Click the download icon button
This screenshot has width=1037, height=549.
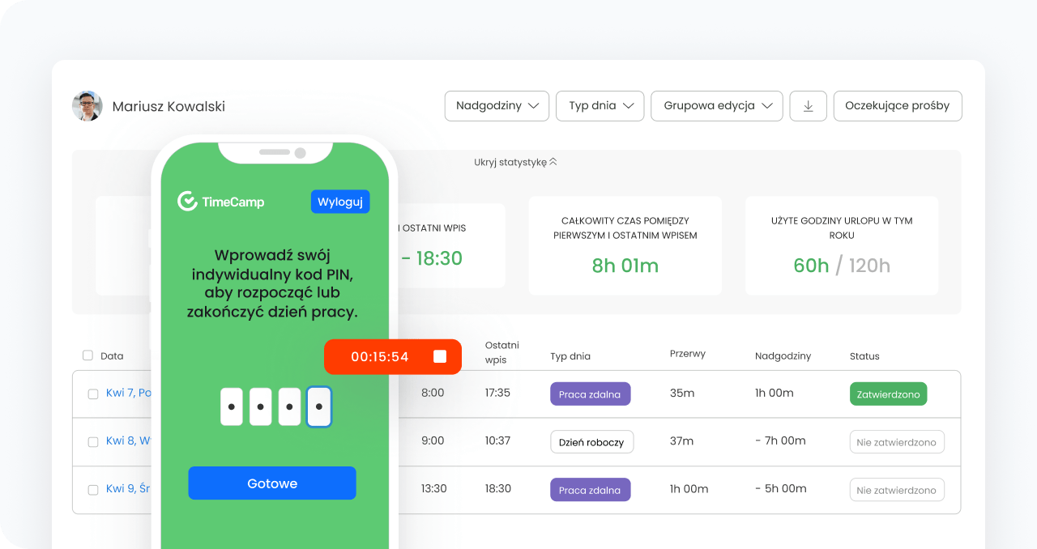coord(808,106)
